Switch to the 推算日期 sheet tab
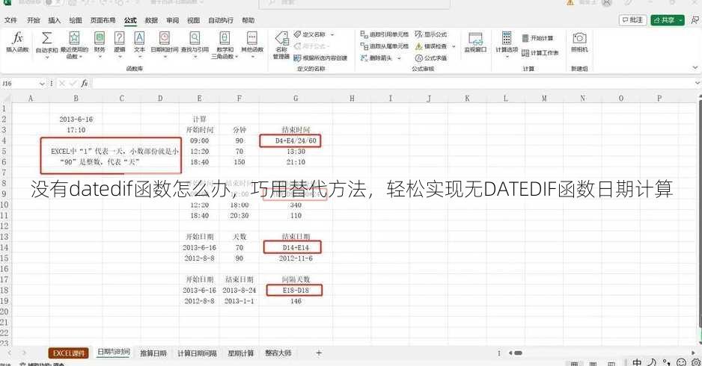This screenshot has height=366, width=702. click(153, 353)
